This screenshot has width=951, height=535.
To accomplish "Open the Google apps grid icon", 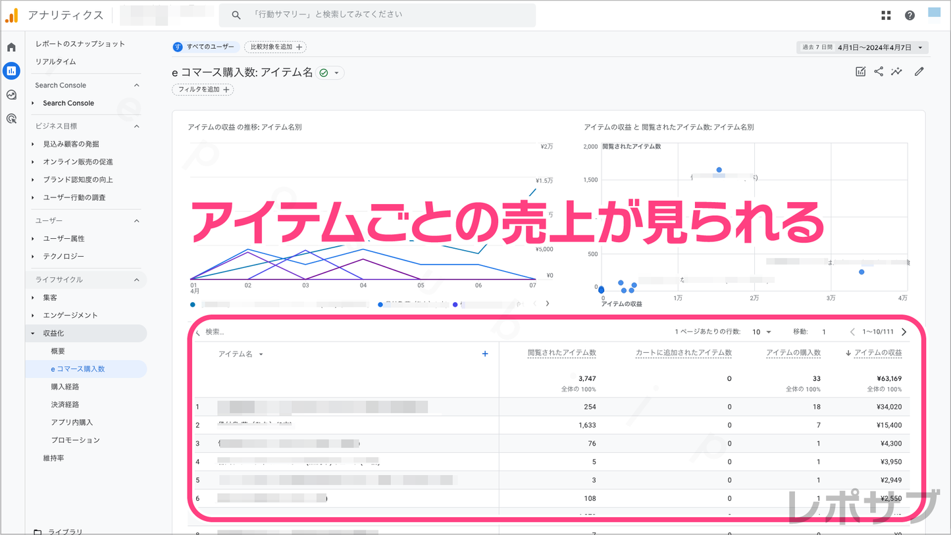I will tap(886, 15).
